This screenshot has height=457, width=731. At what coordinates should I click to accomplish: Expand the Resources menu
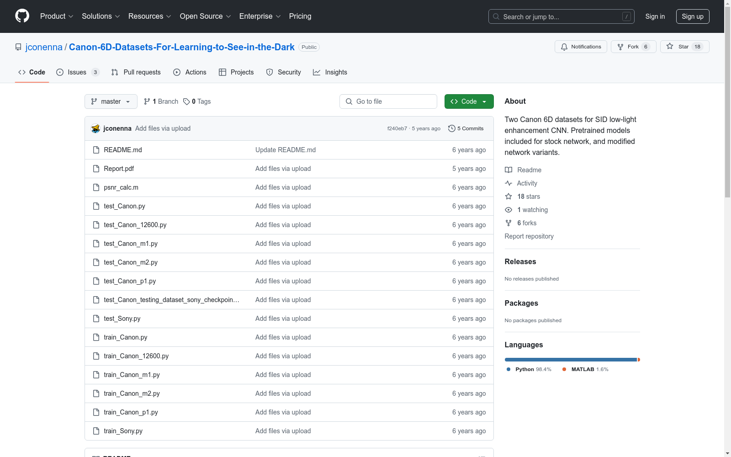150,16
